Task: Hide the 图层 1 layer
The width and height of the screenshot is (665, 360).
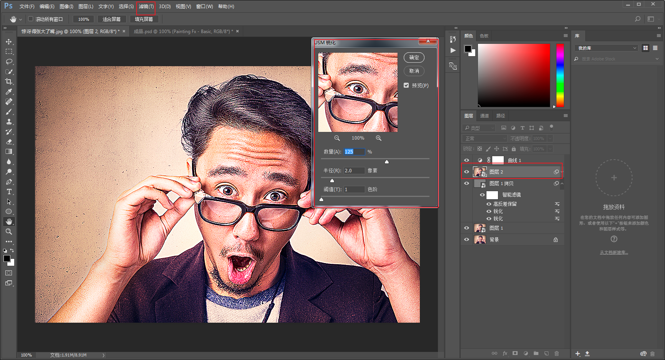Action: pyautogui.click(x=466, y=228)
